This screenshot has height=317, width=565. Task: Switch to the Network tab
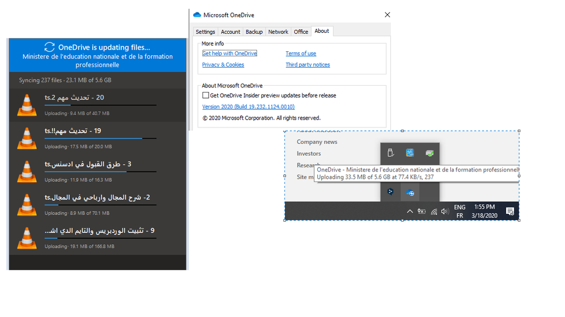[x=278, y=32]
